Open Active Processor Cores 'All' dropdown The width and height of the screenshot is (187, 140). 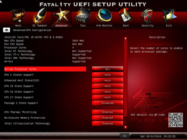click(x=108, y=69)
